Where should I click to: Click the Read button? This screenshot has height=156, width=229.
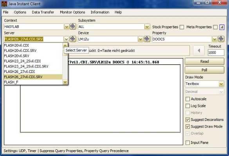click(x=204, y=61)
